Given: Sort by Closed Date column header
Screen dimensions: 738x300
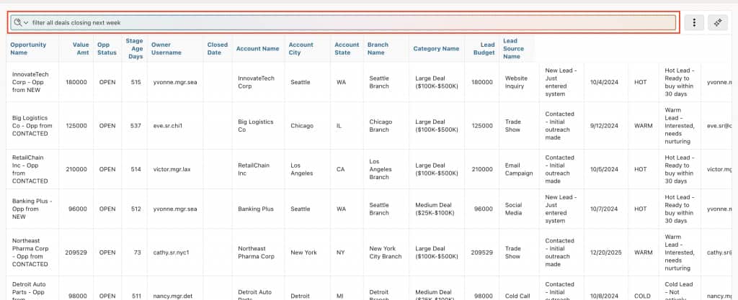Looking at the screenshot, I should click(x=218, y=49).
